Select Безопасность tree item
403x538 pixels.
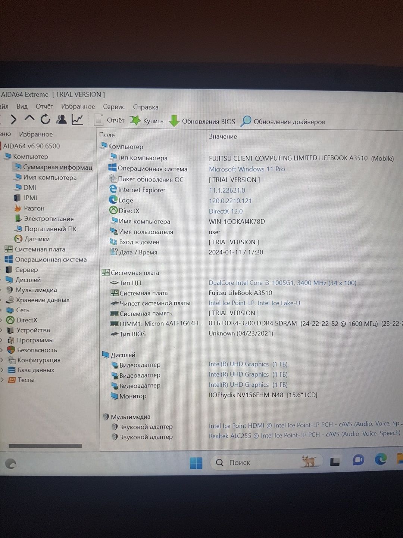click(x=32, y=350)
